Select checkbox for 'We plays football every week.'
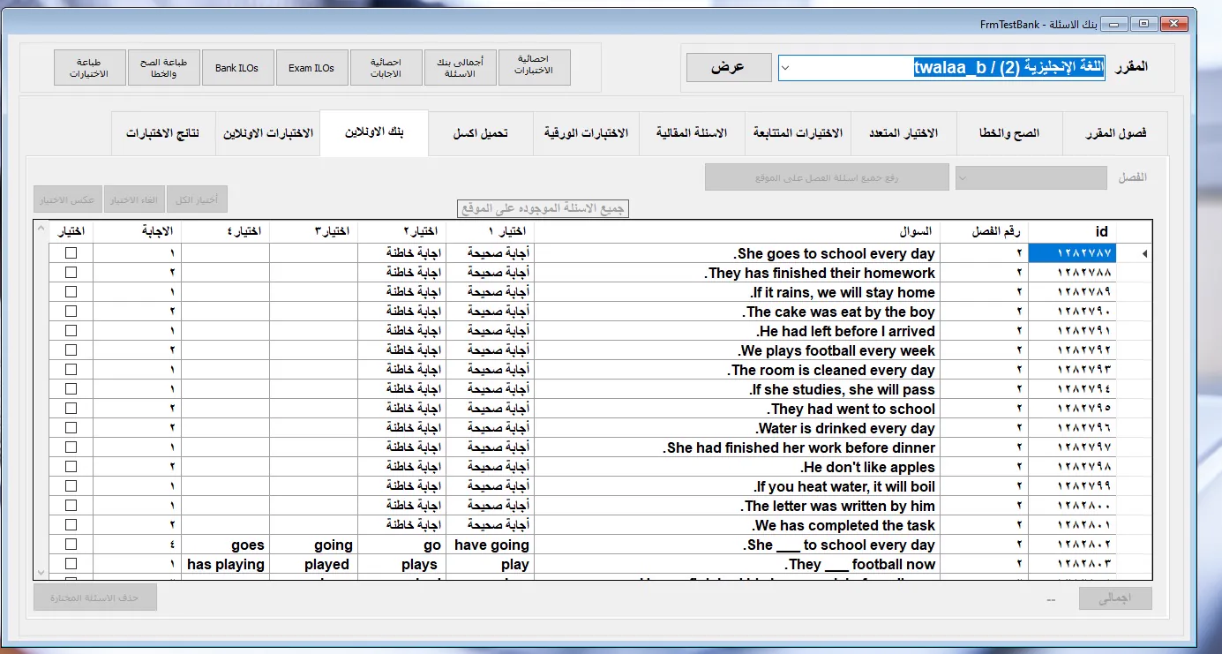 tap(71, 350)
